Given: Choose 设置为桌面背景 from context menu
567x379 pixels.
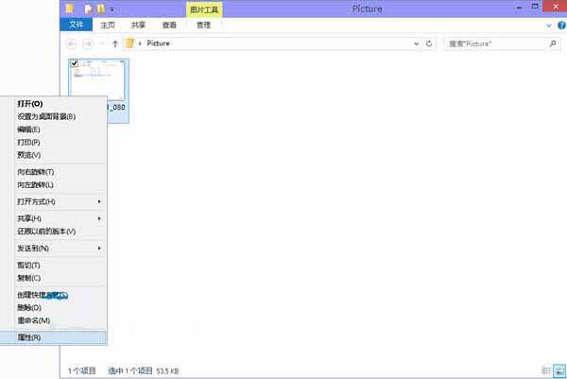Looking at the screenshot, I should click(46, 116).
